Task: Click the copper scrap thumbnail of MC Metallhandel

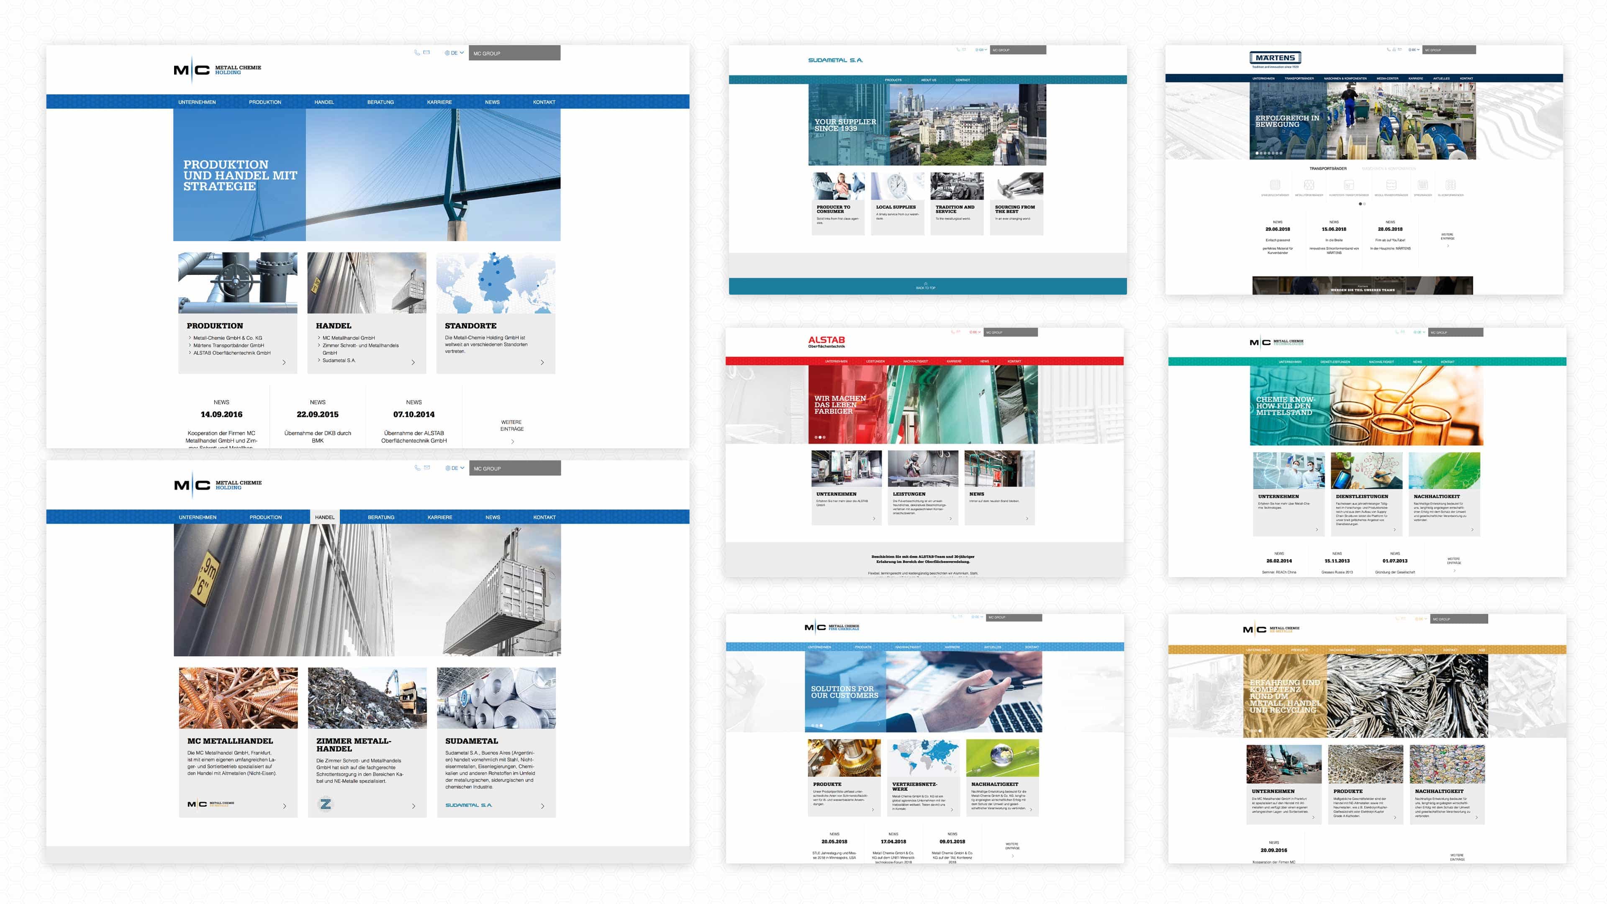Action: click(238, 698)
